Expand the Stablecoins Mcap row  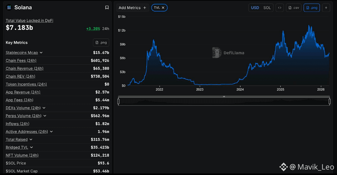click(41, 53)
